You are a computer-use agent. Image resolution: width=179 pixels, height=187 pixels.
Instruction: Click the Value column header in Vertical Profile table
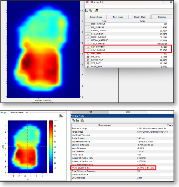[155, 125]
